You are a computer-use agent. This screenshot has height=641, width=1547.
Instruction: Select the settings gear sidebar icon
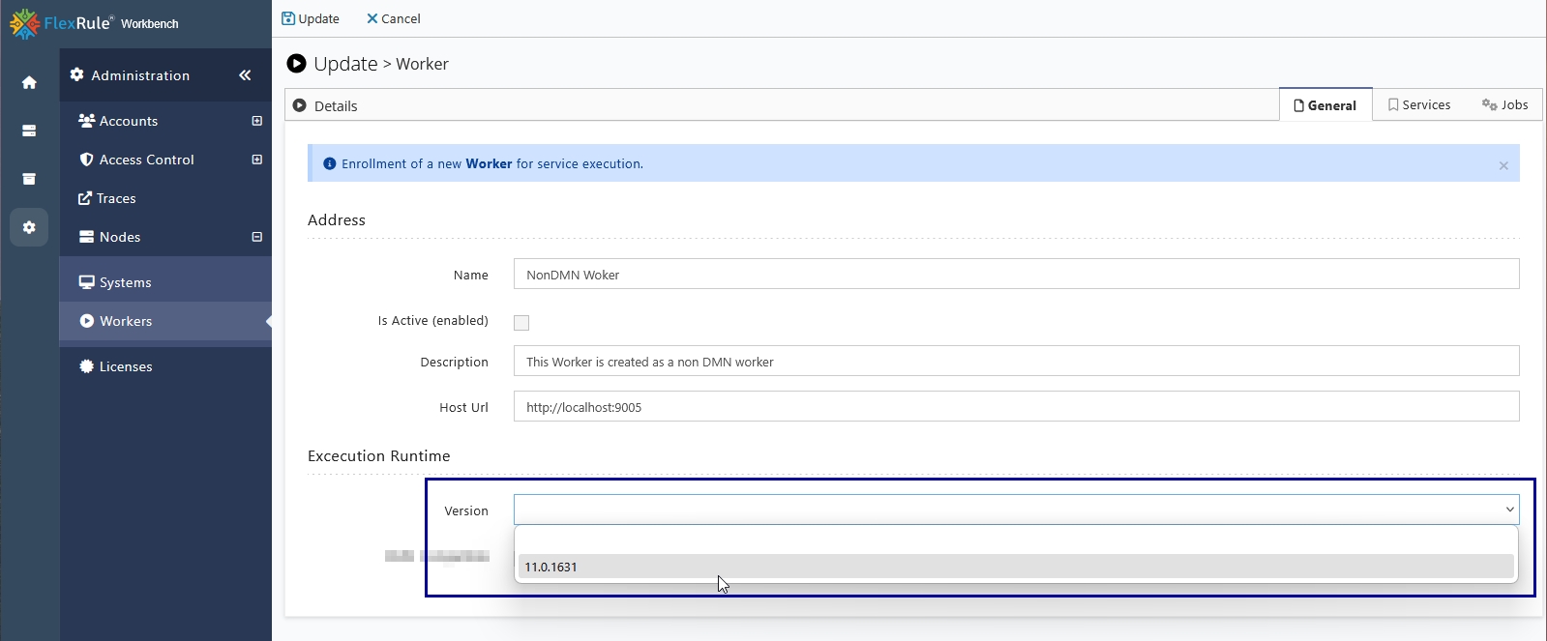29,227
